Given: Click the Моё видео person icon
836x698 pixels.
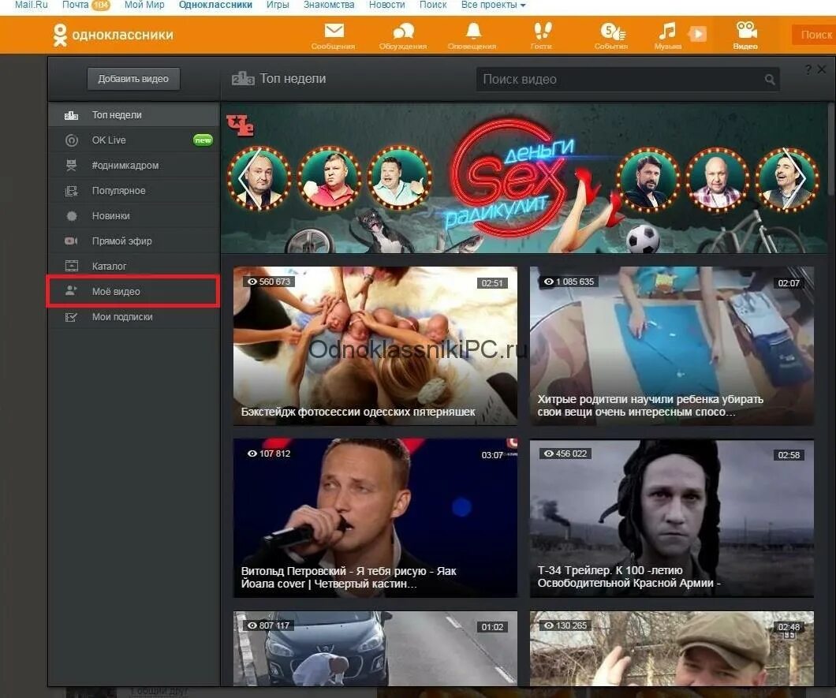Looking at the screenshot, I should point(71,290).
